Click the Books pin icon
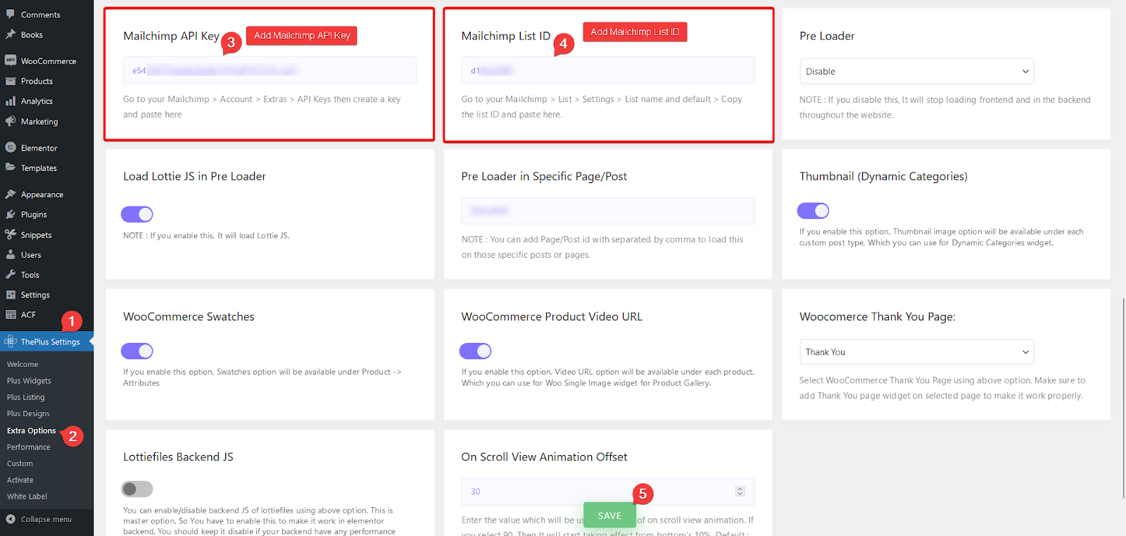The image size is (1126, 536). pyautogui.click(x=11, y=35)
